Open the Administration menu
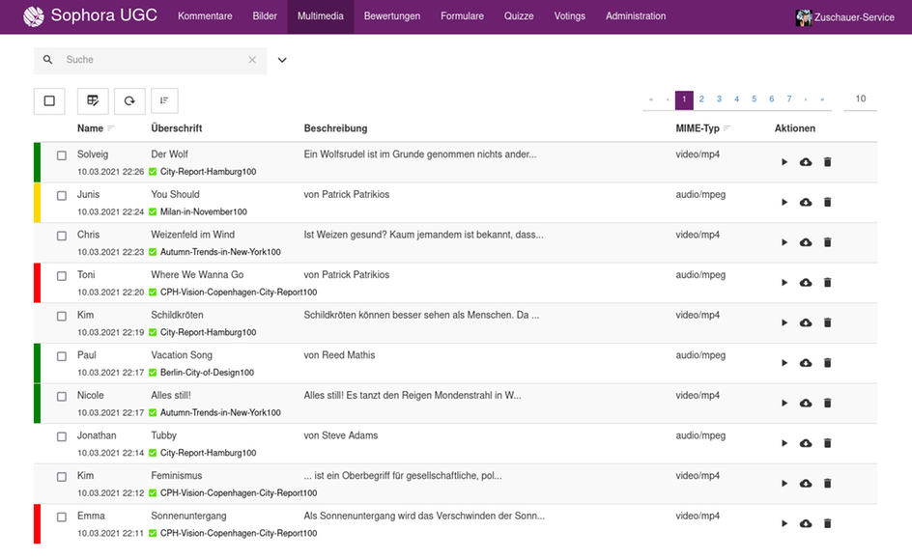The image size is (912, 559). 635,16
